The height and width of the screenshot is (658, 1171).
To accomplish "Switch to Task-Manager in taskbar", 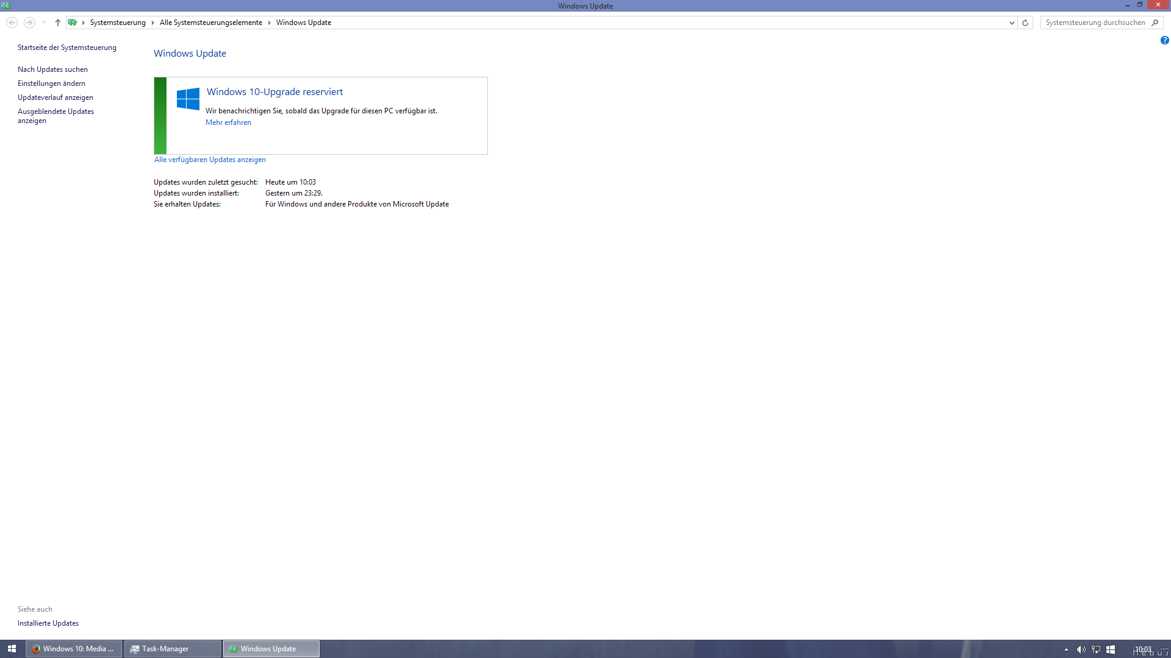I will [x=172, y=649].
